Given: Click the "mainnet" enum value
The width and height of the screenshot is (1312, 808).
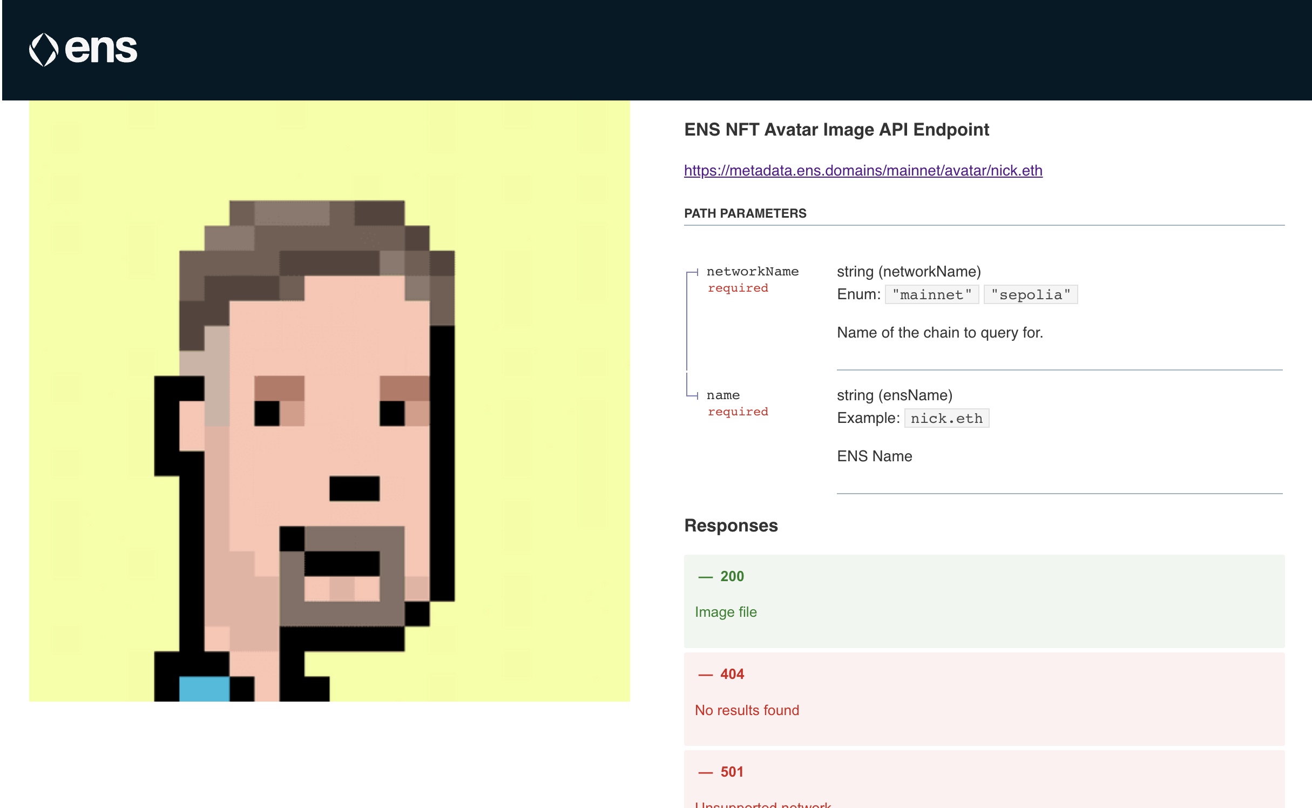Looking at the screenshot, I should coord(931,295).
